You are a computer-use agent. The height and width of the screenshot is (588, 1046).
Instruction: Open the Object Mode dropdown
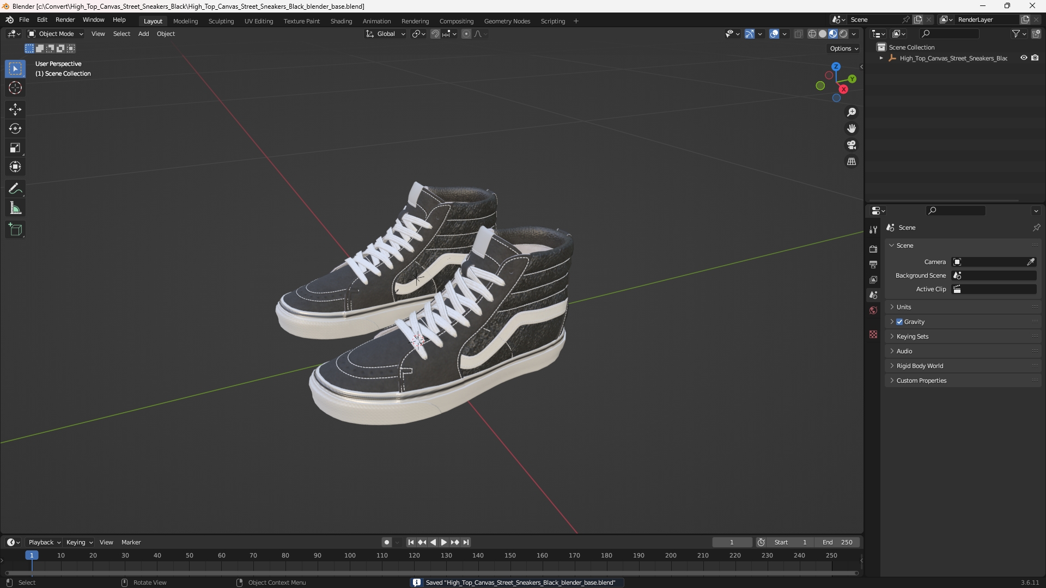click(56, 34)
